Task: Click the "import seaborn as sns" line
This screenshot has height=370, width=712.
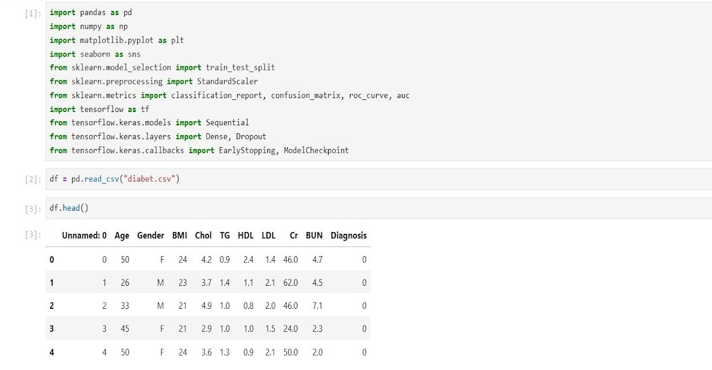Action: point(95,54)
